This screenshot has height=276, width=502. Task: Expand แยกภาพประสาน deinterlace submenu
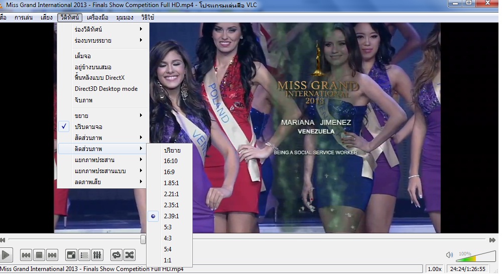click(102, 160)
